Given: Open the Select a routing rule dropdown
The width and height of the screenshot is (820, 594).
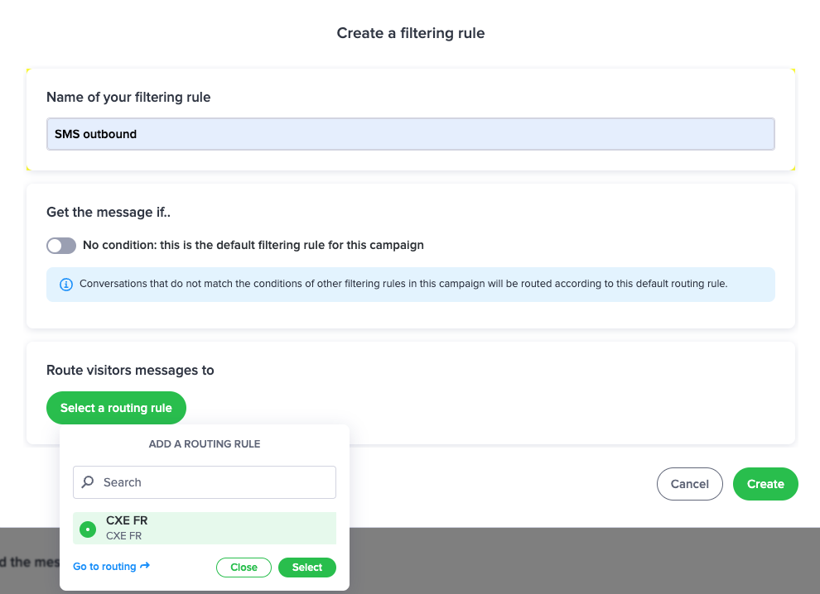Looking at the screenshot, I should (x=116, y=408).
